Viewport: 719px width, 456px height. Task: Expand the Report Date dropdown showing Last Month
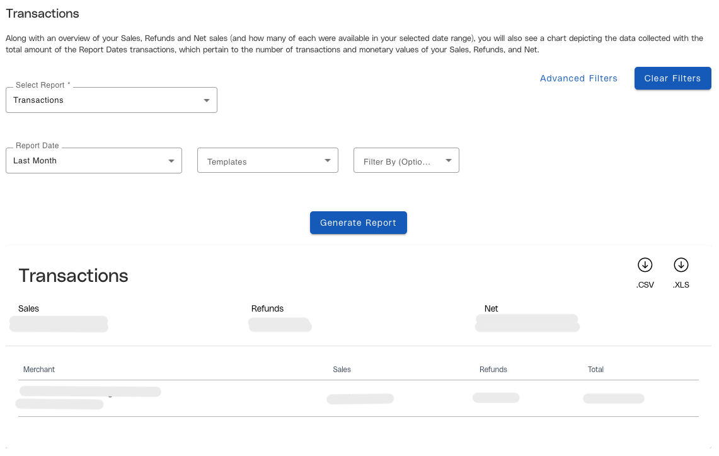click(94, 161)
